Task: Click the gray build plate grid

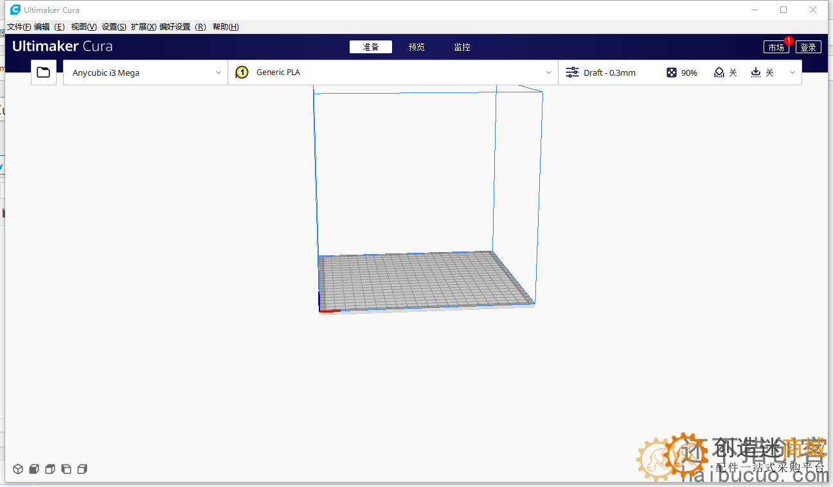Action: [426, 280]
